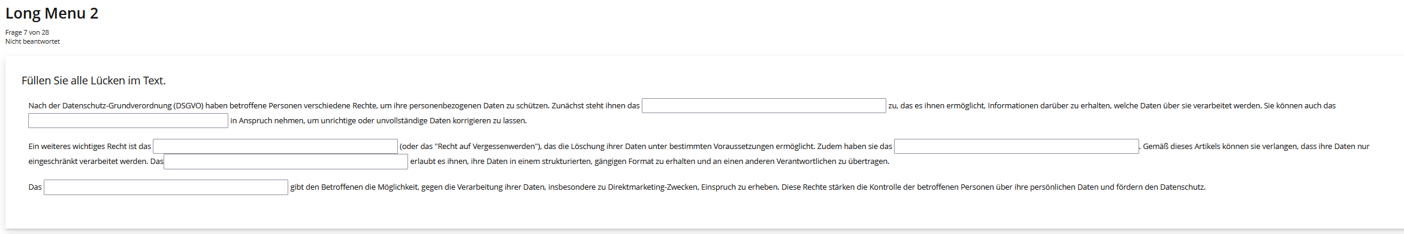Click the "Nicht beantwortet" status text
This screenshot has width=1404, height=234.
pyautogui.click(x=32, y=41)
